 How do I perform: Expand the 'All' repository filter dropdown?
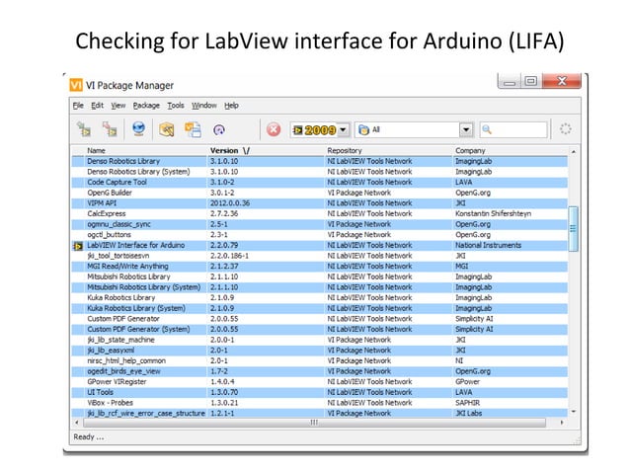(465, 129)
